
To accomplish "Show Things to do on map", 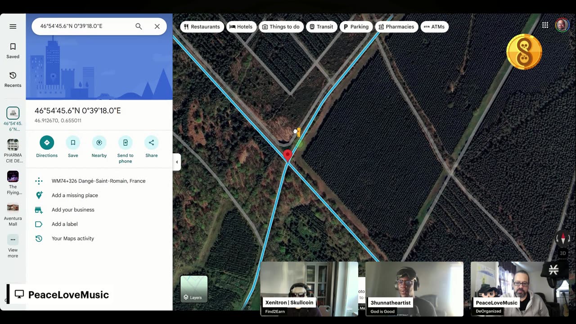I will pyautogui.click(x=281, y=27).
